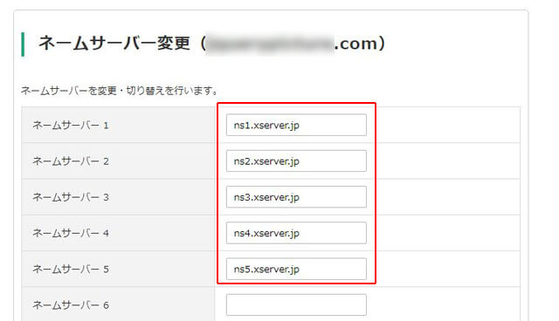The width and height of the screenshot is (559, 321).
Task: Click the ネームサーバー 4 label
Action: click(x=71, y=233)
